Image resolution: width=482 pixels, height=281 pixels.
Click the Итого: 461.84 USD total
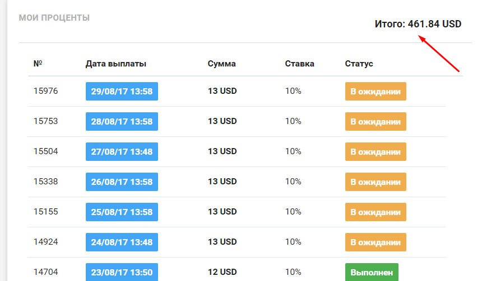pyautogui.click(x=418, y=24)
